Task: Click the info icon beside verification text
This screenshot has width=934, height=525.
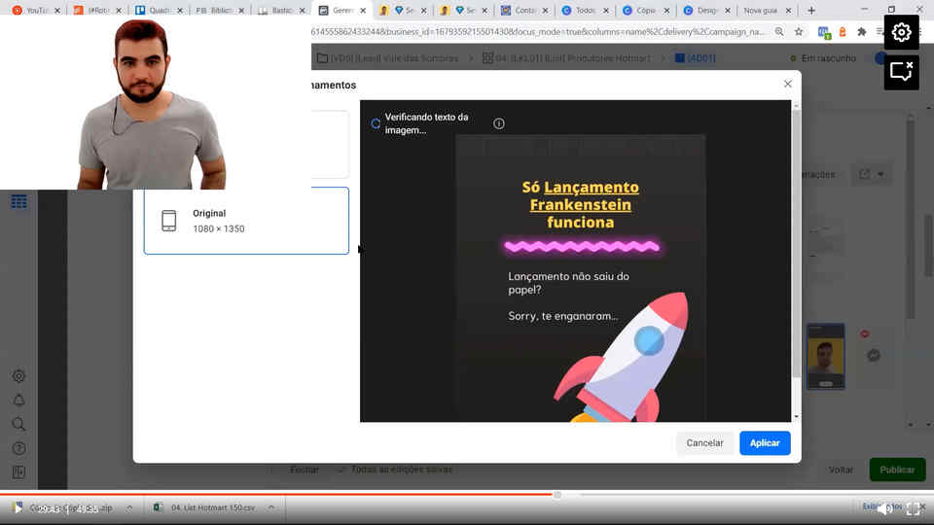Action: 499,123
